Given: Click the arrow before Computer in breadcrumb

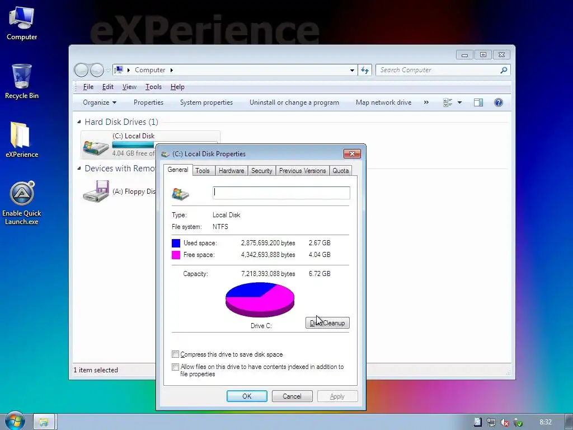Looking at the screenshot, I should click(x=128, y=70).
